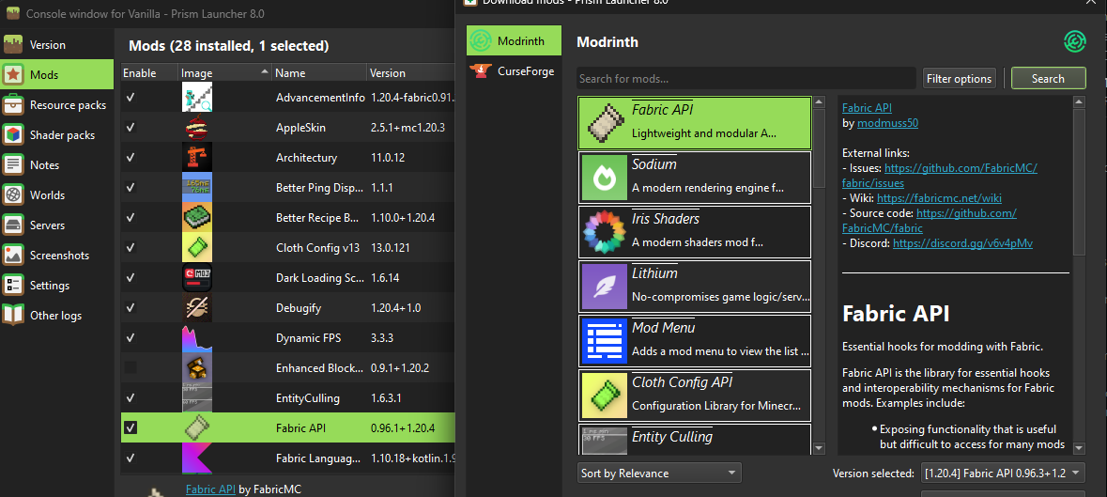
Task: Open Filter options
Action: (x=960, y=78)
